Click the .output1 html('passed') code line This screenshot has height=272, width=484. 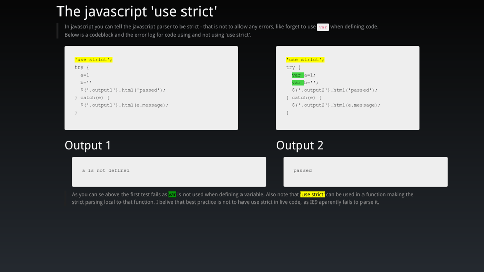(123, 90)
